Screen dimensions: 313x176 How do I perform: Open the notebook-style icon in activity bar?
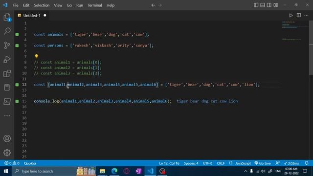click(x=7, y=88)
